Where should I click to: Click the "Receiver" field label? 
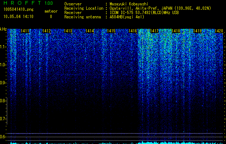pyautogui.click(x=73, y=13)
